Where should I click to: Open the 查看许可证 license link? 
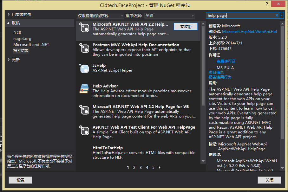[x=226, y=61]
